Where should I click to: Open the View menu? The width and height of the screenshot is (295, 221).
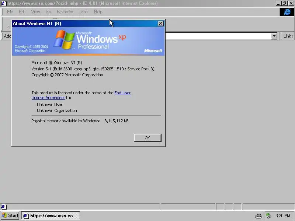[x=35, y=12]
